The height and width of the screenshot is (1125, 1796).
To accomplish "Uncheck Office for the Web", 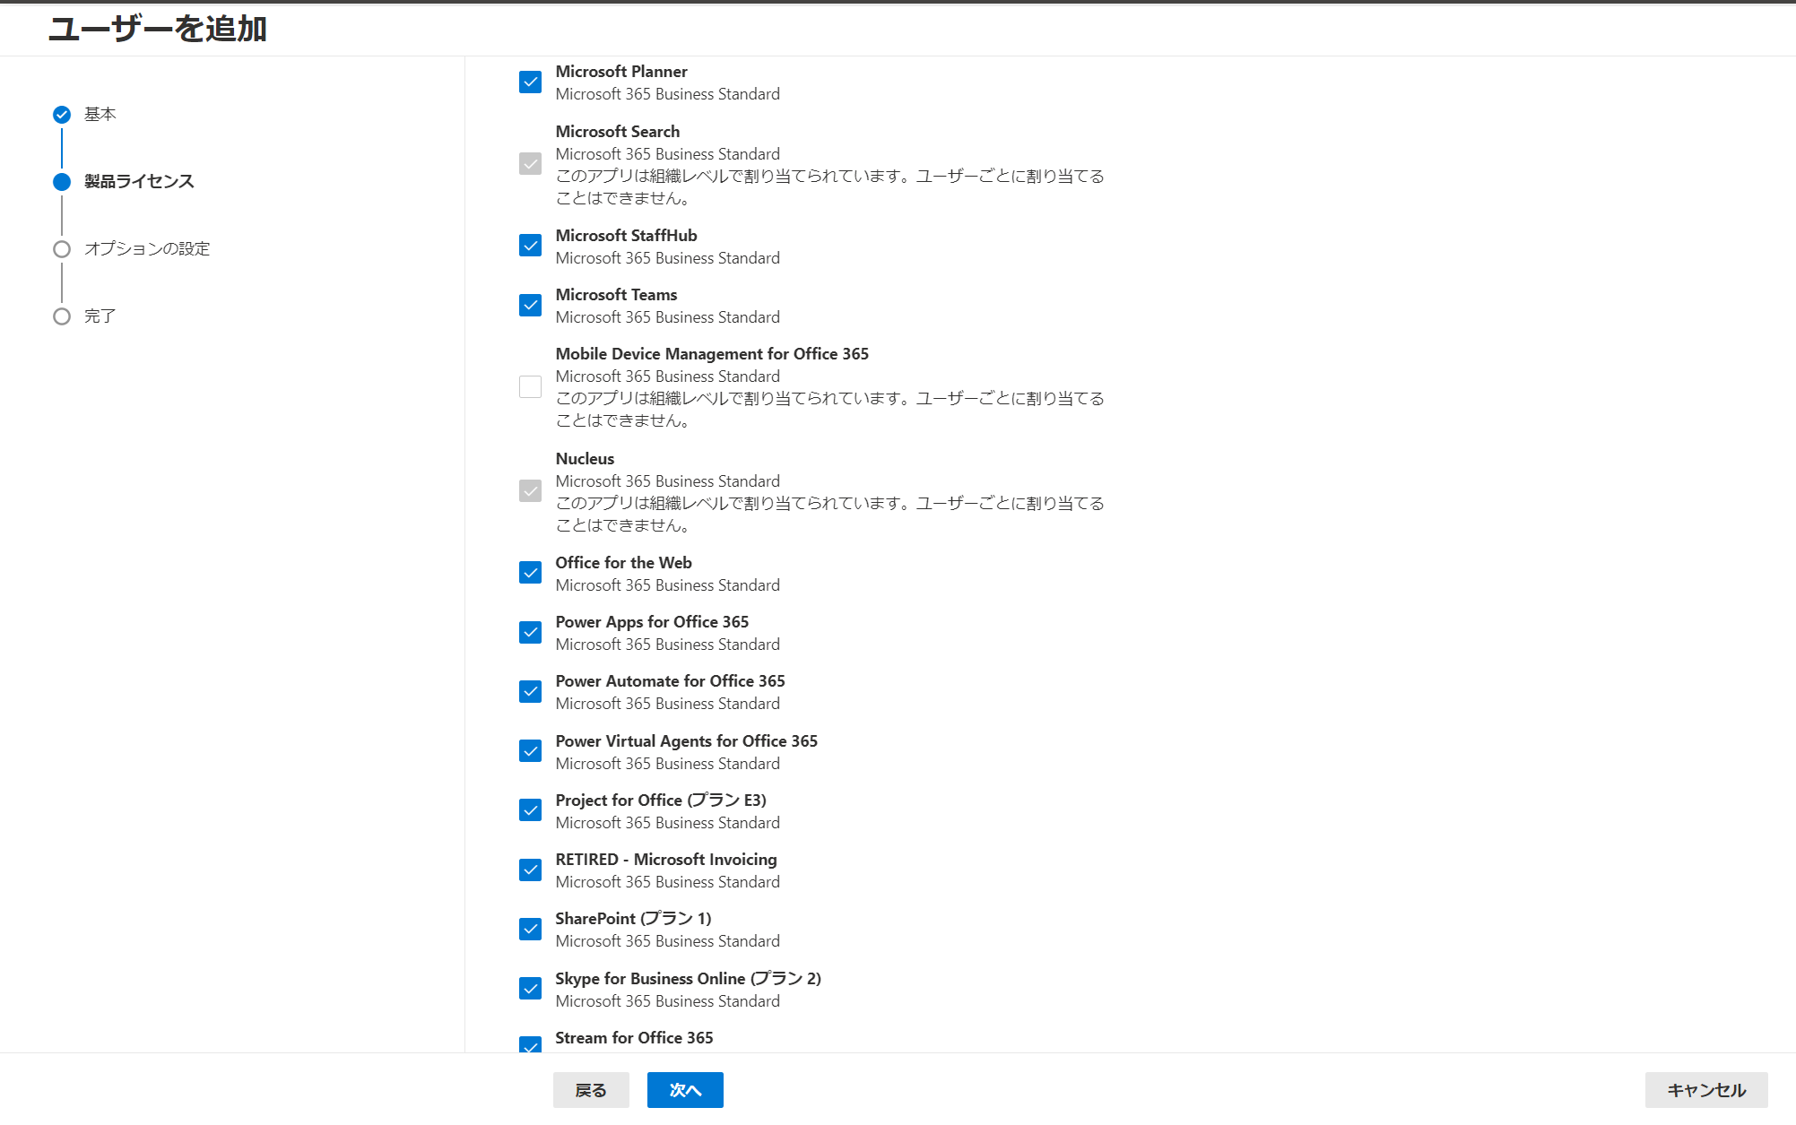I will point(530,573).
